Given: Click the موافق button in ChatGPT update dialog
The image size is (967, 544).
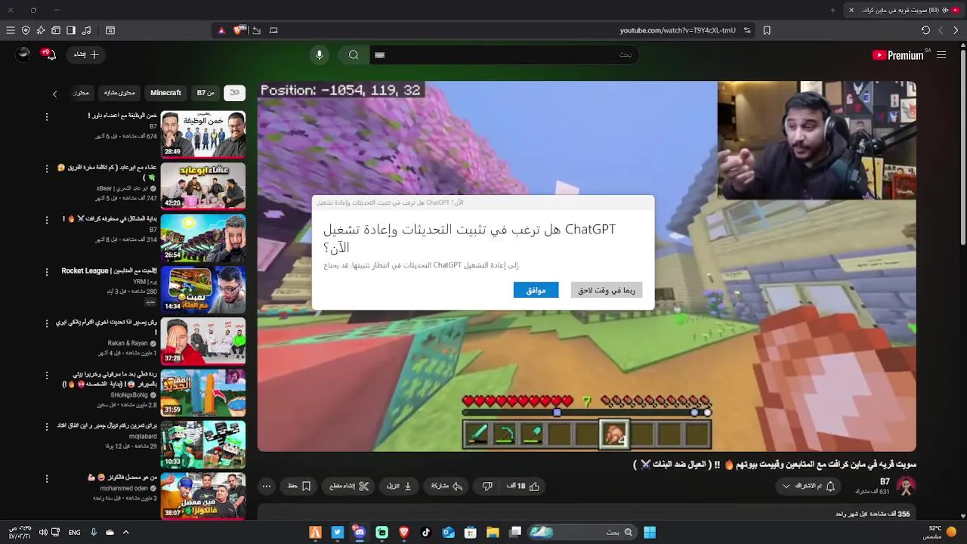Looking at the screenshot, I should click(536, 290).
